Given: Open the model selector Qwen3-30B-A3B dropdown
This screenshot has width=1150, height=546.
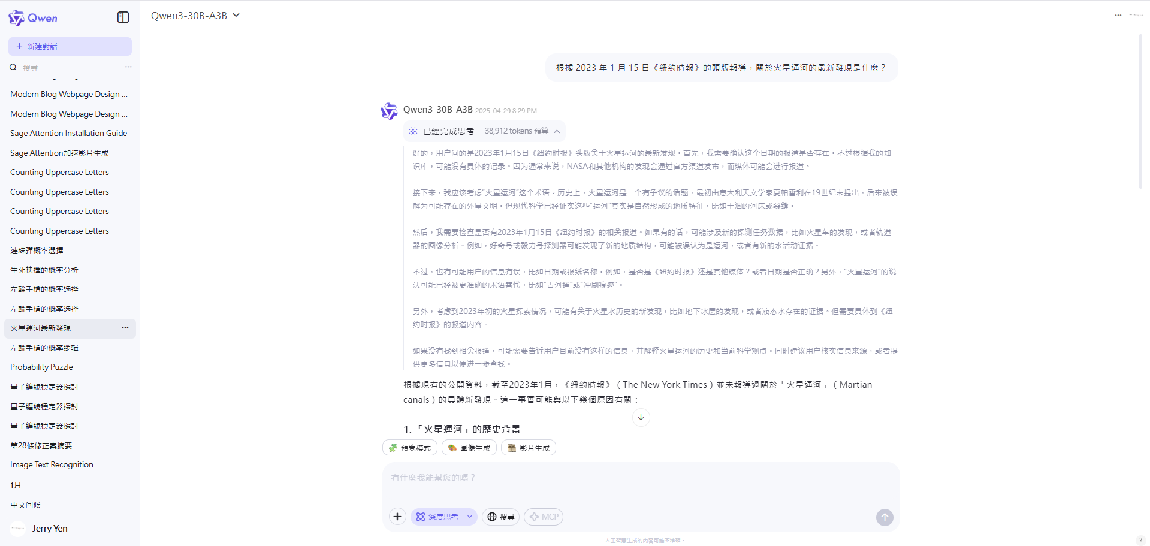Looking at the screenshot, I should click(x=195, y=16).
